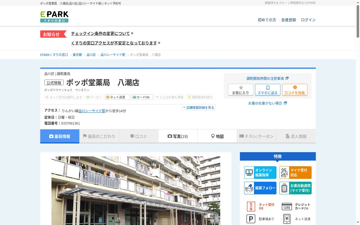This screenshot has height=225, width=360.
Task: Switch to the 写真(19) tab
Action: (178, 136)
